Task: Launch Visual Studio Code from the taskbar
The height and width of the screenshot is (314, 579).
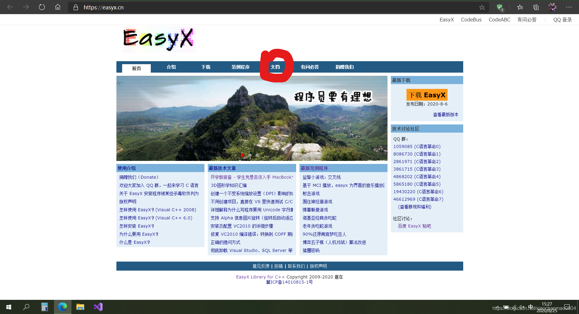Action: click(x=98, y=307)
